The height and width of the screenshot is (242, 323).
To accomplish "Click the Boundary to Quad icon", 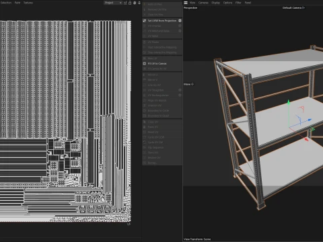I will (145, 116).
